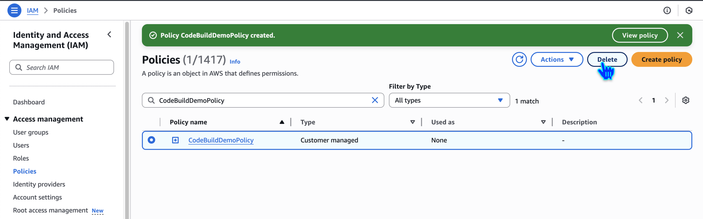Image resolution: width=703 pixels, height=219 pixels.
Task: Clear the CodeBuildDemoPolicy search text
Action: (x=375, y=100)
